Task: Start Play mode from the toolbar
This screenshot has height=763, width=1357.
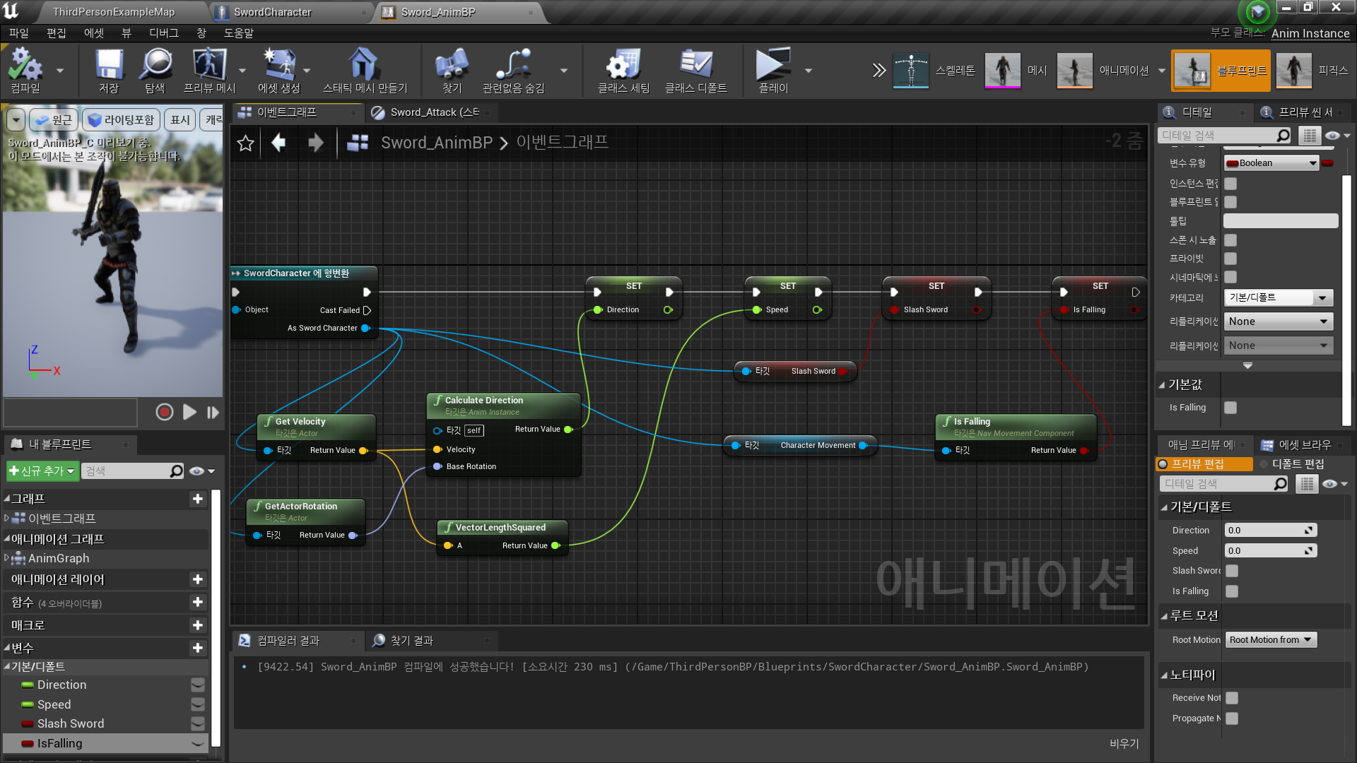Action: coord(773,70)
